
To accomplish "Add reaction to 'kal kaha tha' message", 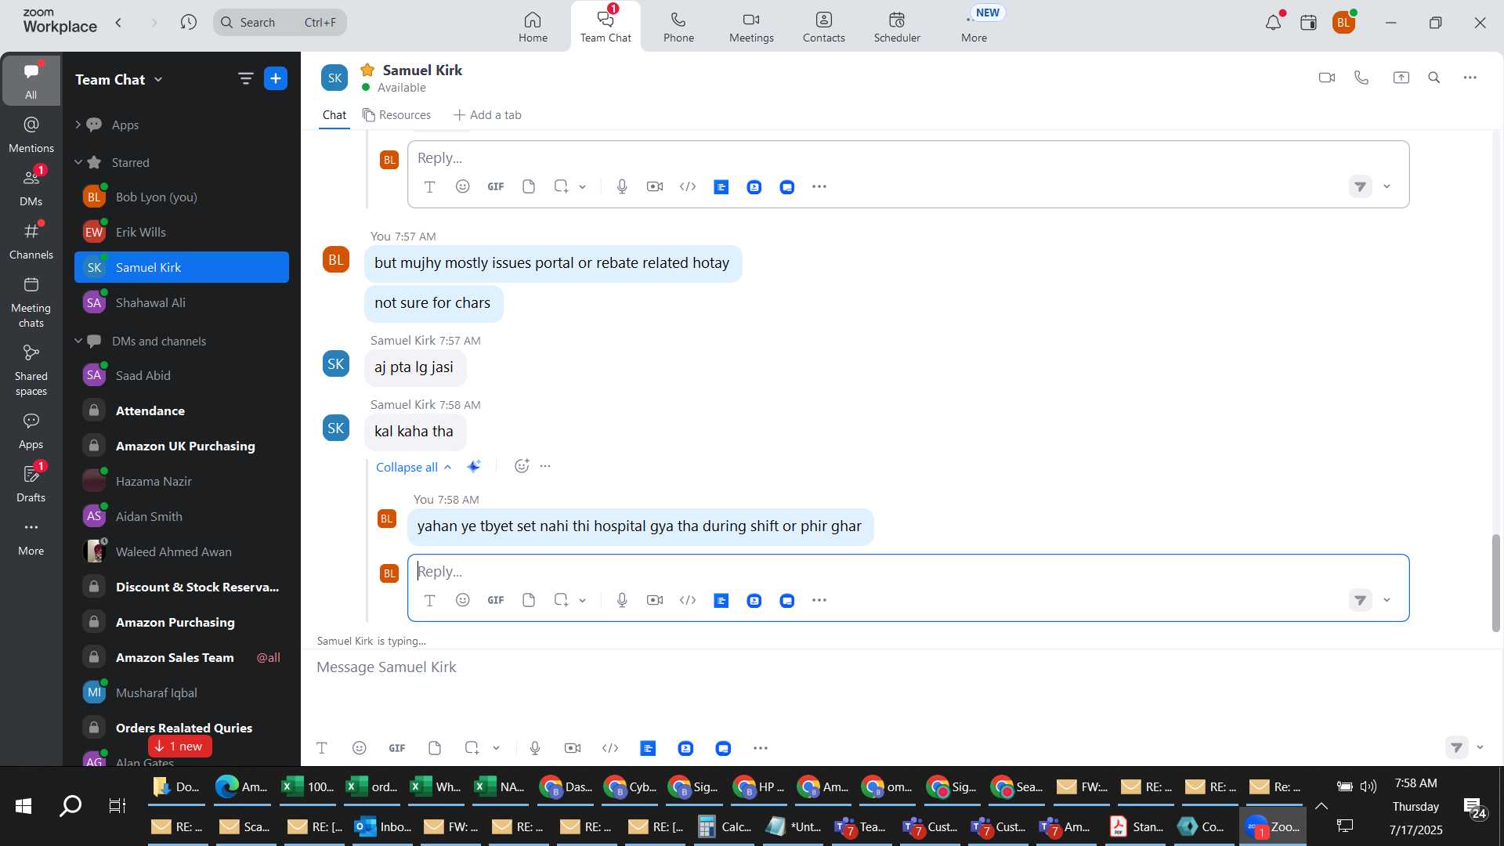I will pos(522,466).
